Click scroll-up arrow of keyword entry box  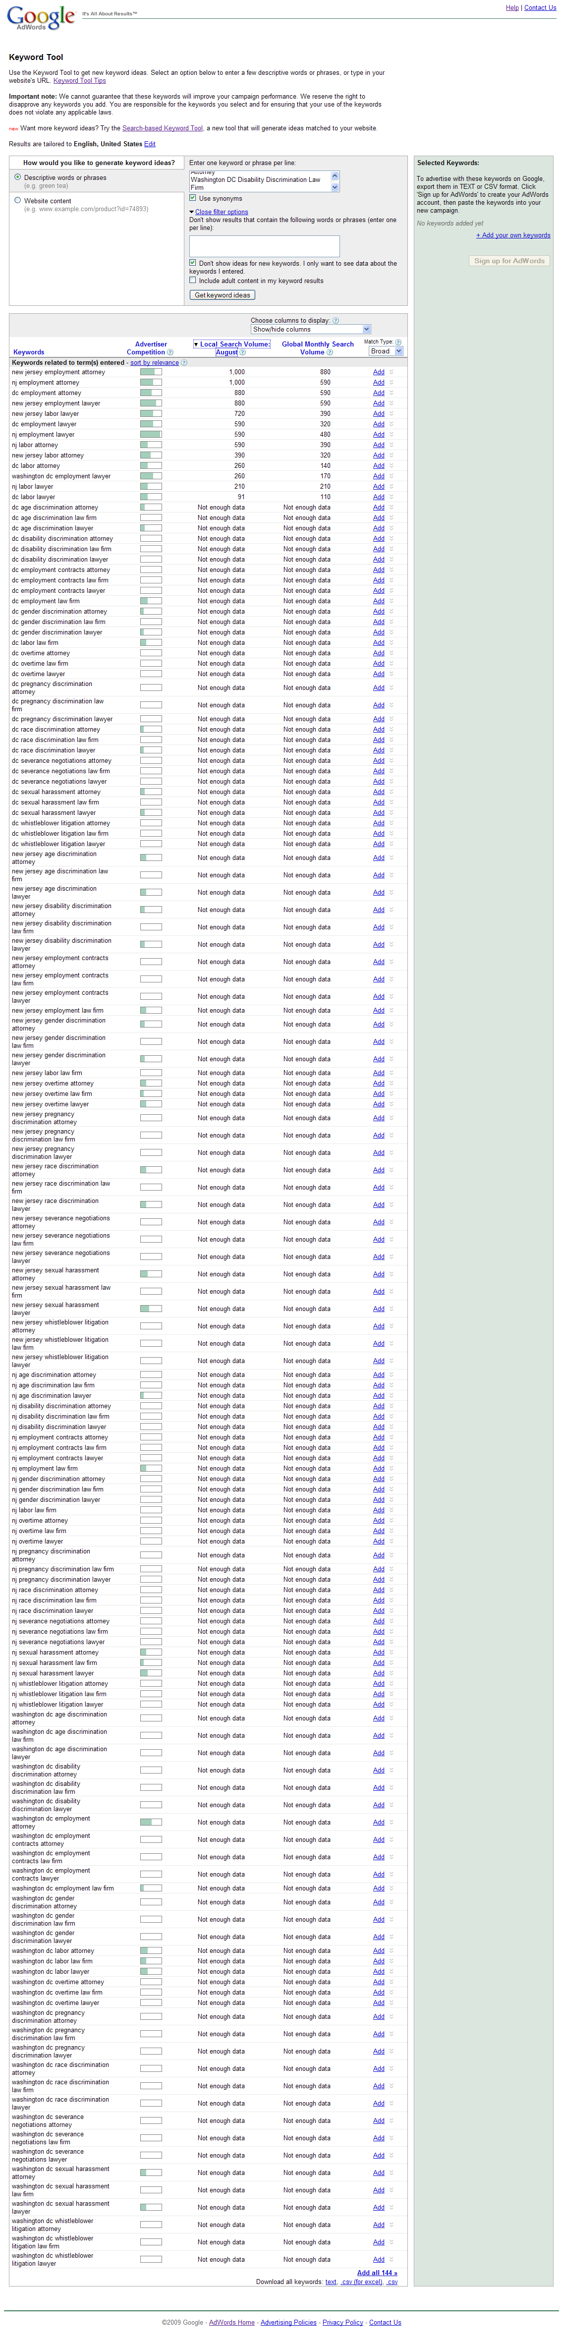pos(335,175)
